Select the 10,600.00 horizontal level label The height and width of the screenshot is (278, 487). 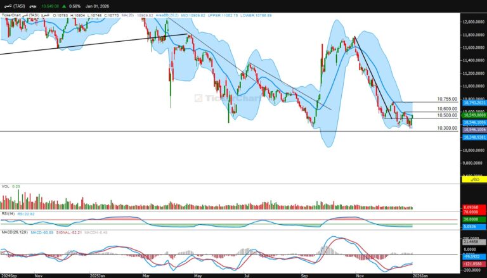(447, 109)
